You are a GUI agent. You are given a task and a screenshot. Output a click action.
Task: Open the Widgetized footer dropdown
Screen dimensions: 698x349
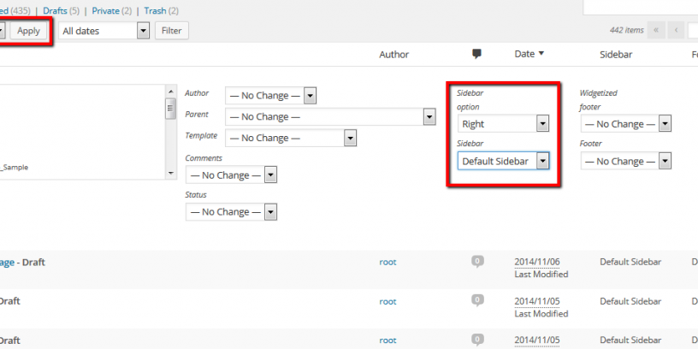[624, 124]
